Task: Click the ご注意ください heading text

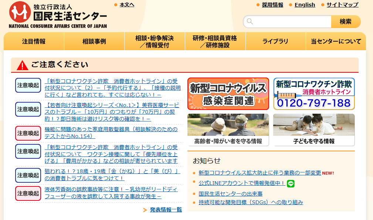Action: coord(60,64)
